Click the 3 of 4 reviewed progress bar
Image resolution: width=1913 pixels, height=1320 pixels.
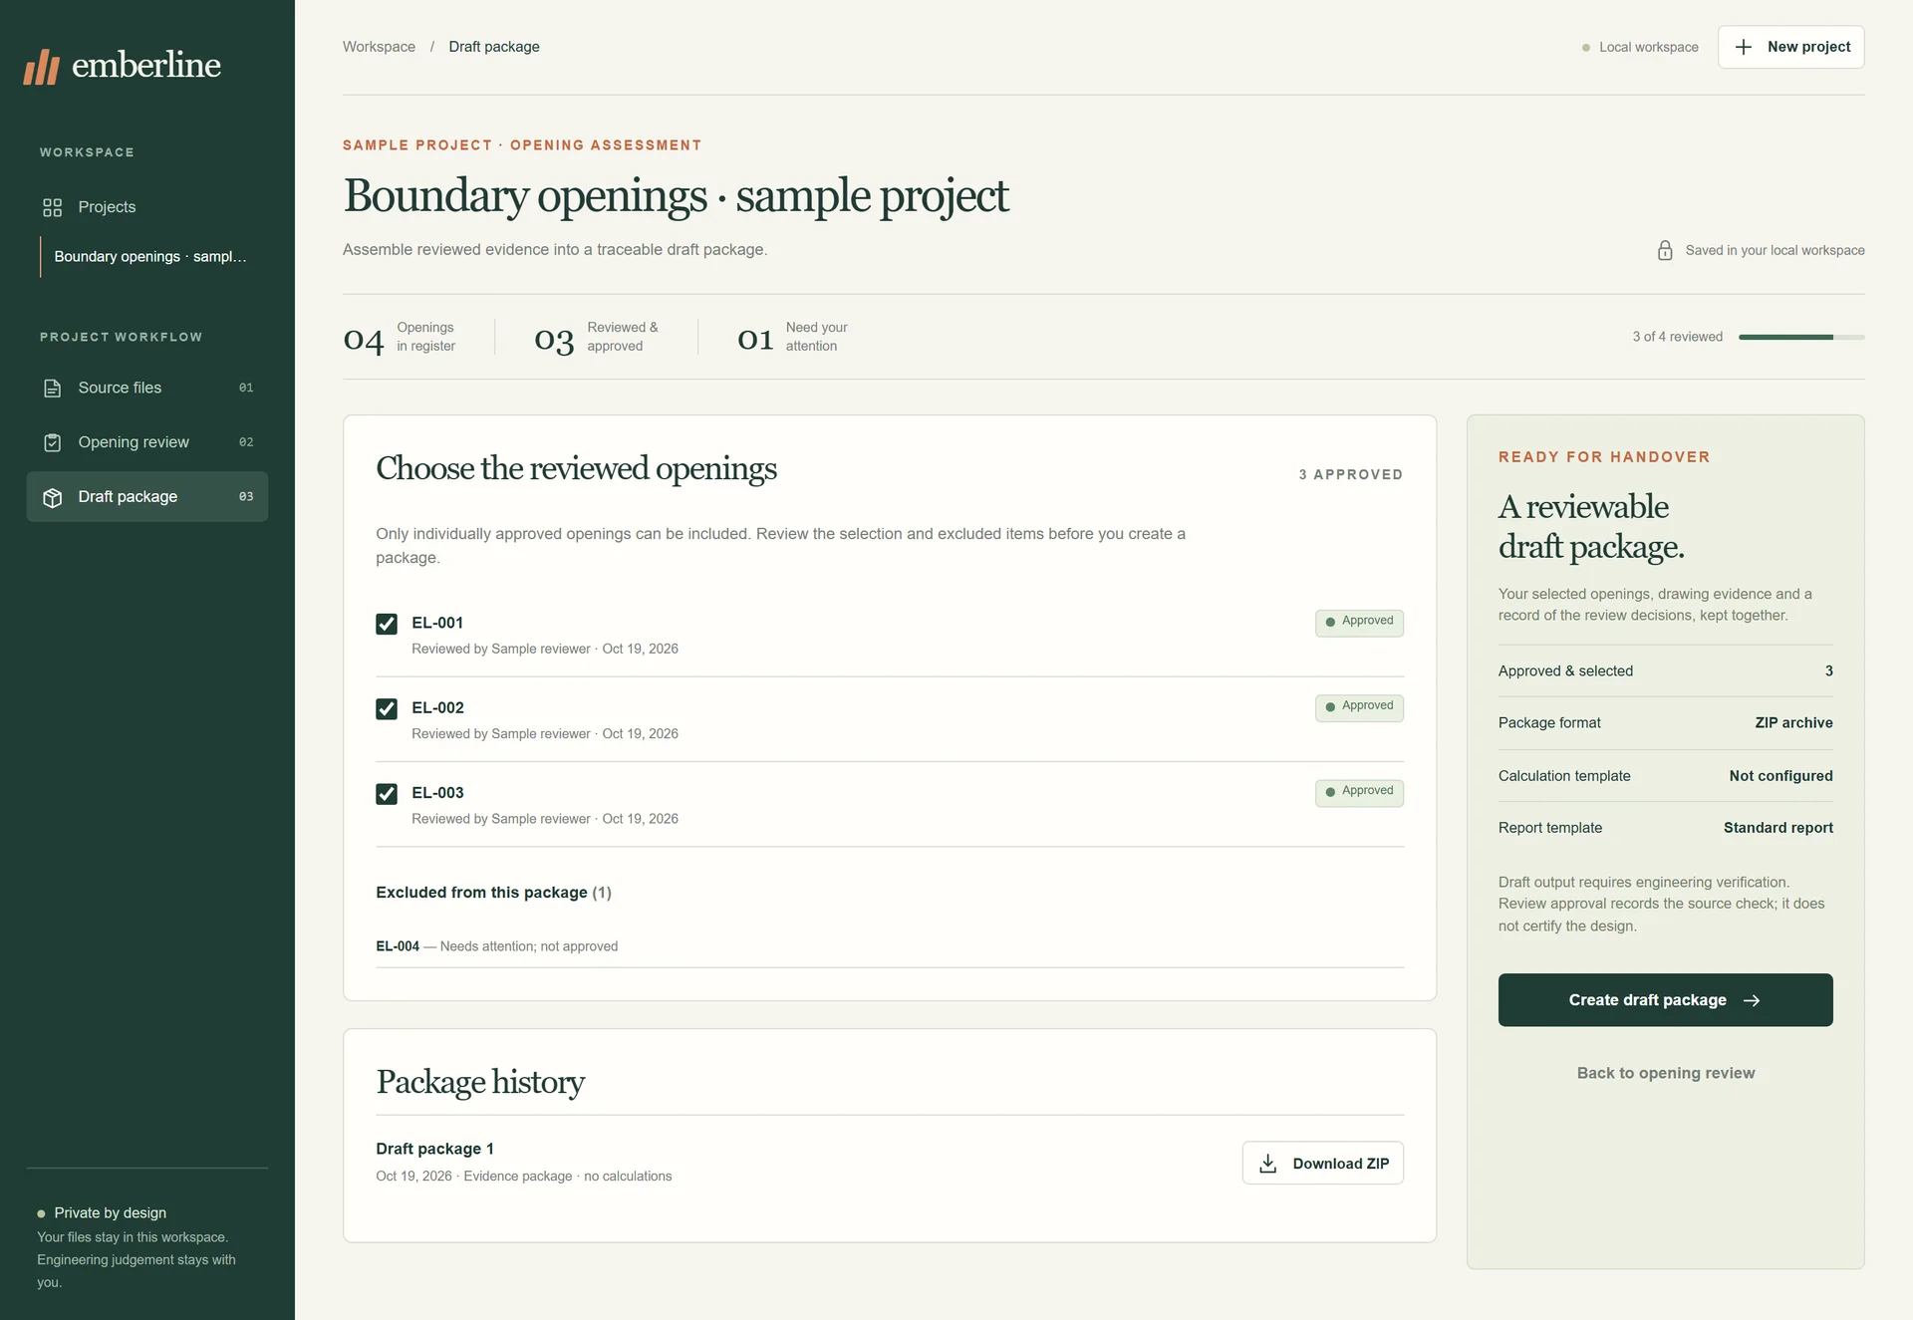coord(1801,338)
